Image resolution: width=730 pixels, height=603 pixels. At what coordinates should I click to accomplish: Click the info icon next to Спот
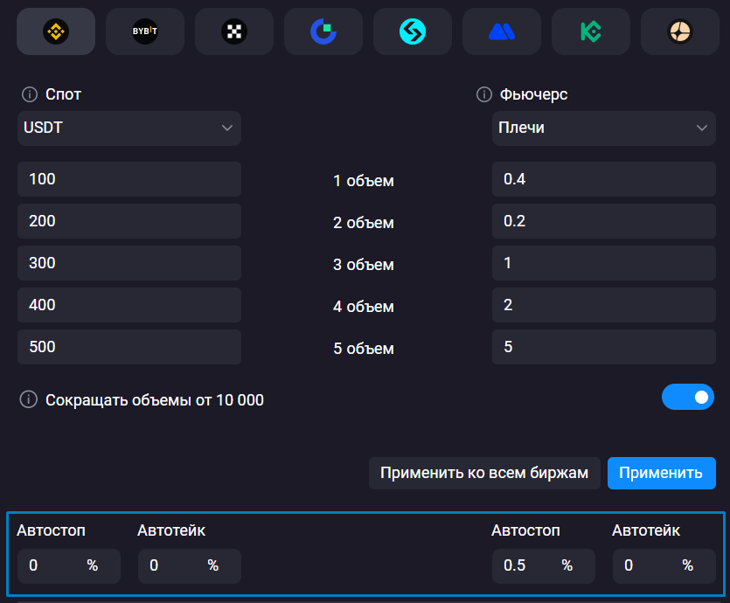point(30,94)
